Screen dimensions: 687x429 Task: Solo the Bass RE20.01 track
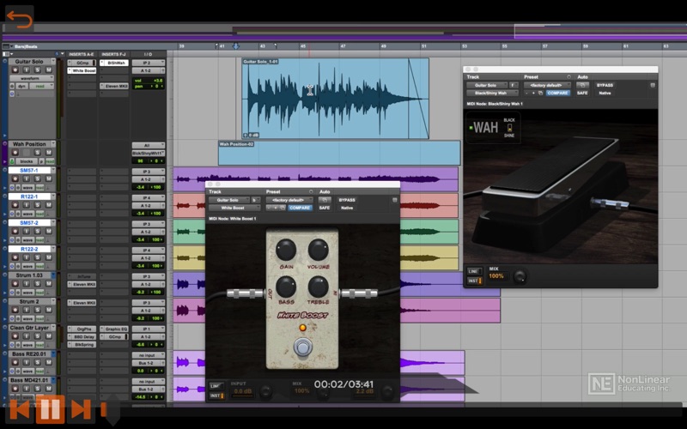click(x=37, y=362)
